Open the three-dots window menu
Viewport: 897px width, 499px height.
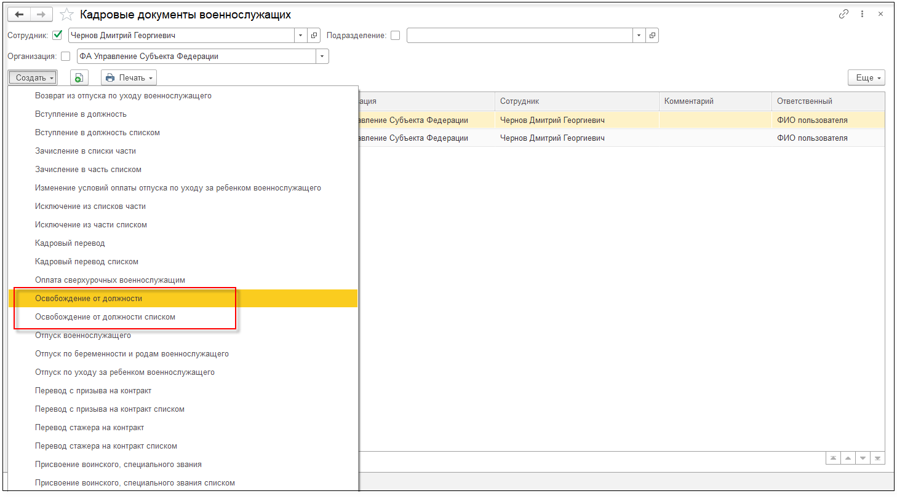coord(862,14)
